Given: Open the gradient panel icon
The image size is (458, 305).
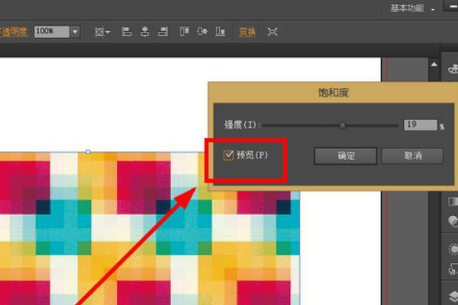Looking at the screenshot, I should pyautogui.click(x=453, y=201).
